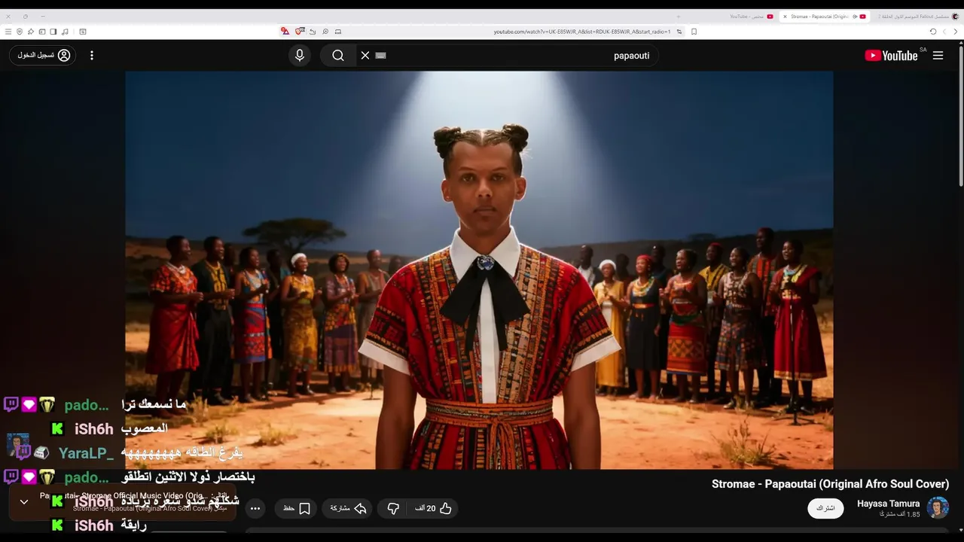
Task: Click the chat username YaraLP_
Action: point(86,453)
